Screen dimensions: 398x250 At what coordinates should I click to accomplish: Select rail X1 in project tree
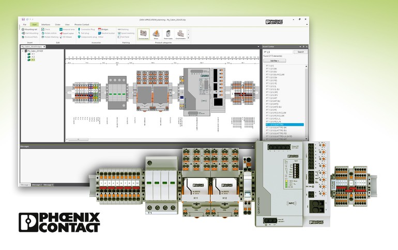tap(31, 54)
